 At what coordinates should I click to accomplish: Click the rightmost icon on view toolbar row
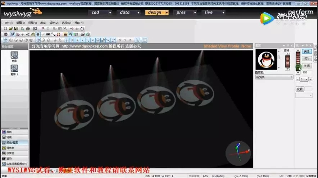point(144,40)
